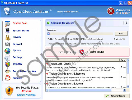Select the Update menu entry
Viewport: 132px width, 100px height.
point(17,50)
